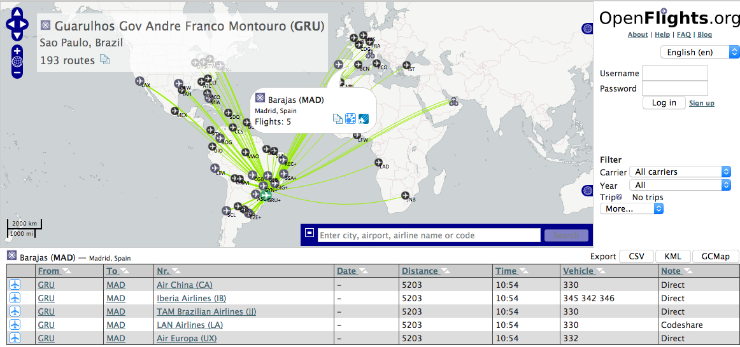Reset map to world extent globe
The width and height of the screenshot is (740, 347).
pos(17,61)
